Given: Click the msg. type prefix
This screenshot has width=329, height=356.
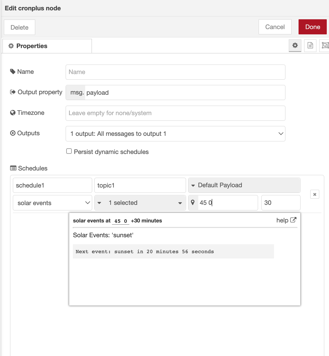Looking at the screenshot, I should (x=76, y=92).
